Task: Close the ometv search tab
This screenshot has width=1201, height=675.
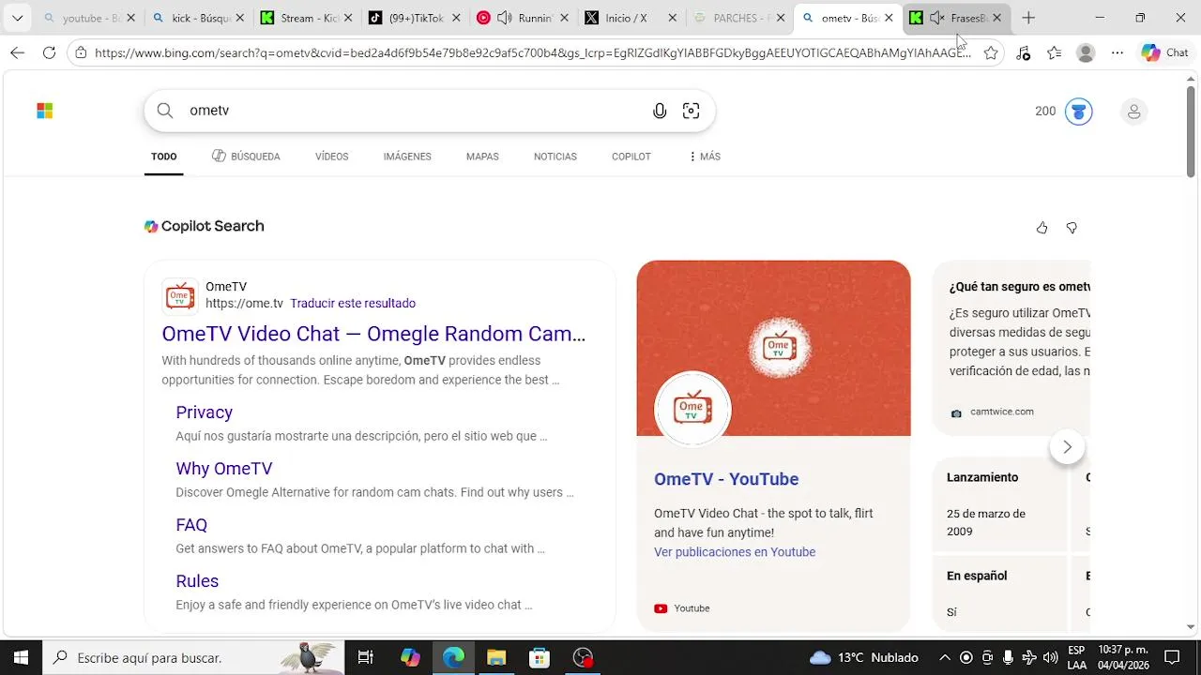Action: [889, 18]
